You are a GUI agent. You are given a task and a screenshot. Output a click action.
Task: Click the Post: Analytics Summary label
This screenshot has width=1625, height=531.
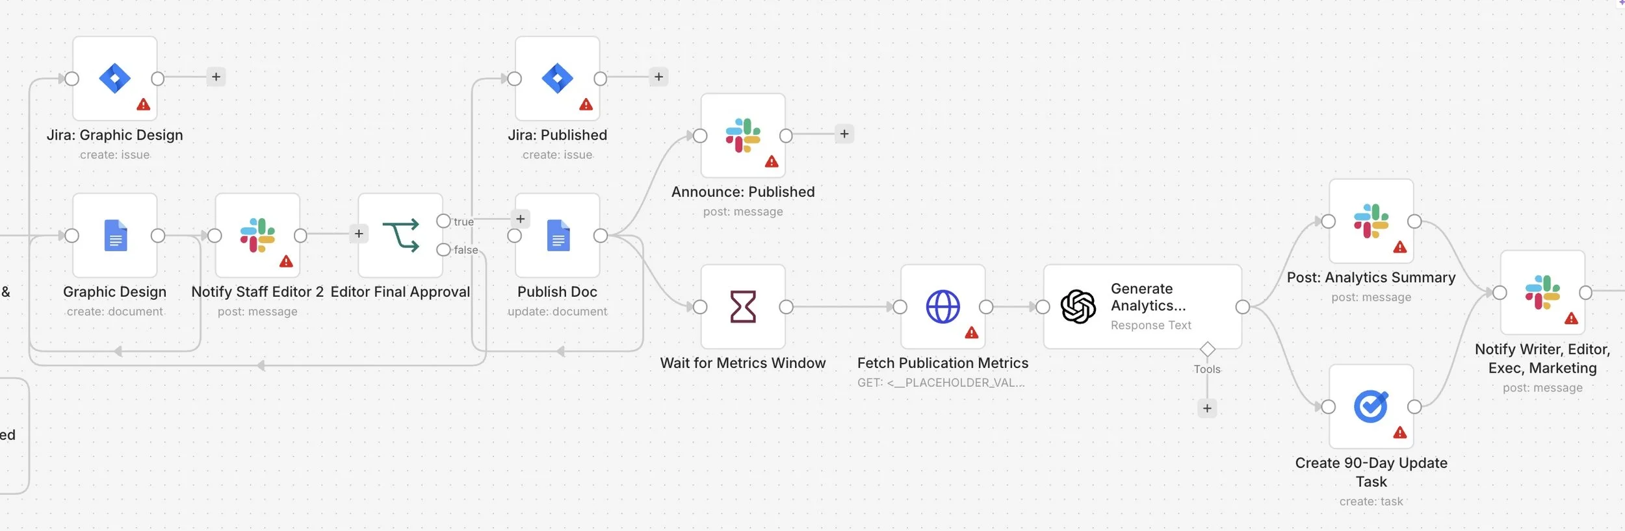pyautogui.click(x=1371, y=277)
